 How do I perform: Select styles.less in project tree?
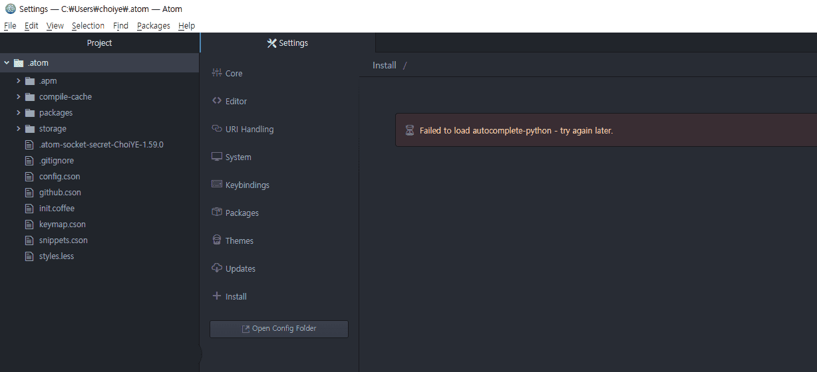click(57, 256)
